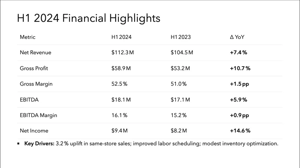300x168 pixels.
Task: Click the H1 2024 column header
Action: (x=121, y=37)
